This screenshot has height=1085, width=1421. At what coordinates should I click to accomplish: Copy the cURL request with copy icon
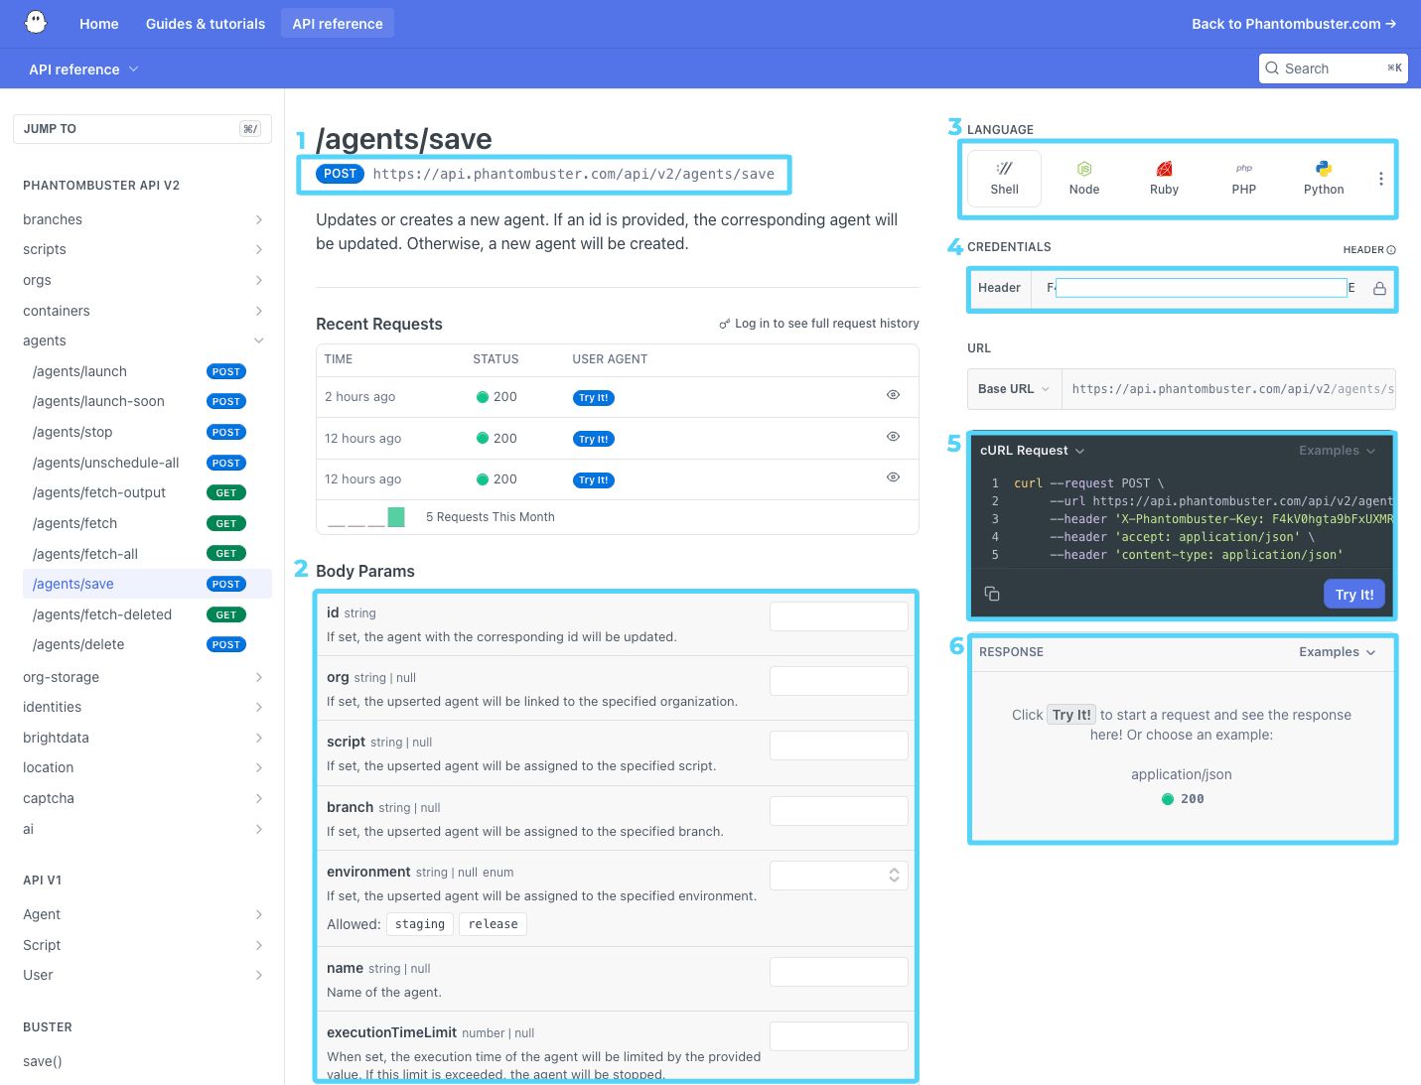tap(992, 594)
